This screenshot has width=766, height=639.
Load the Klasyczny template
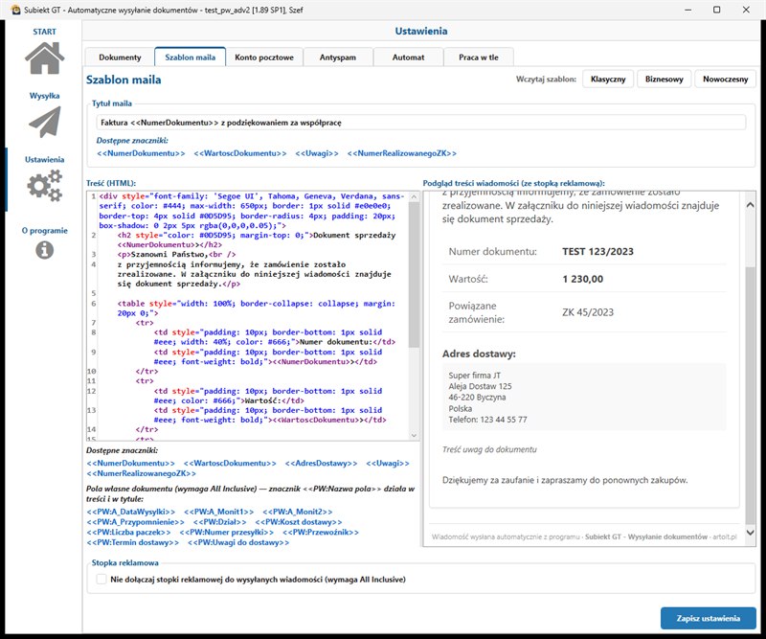[608, 80]
